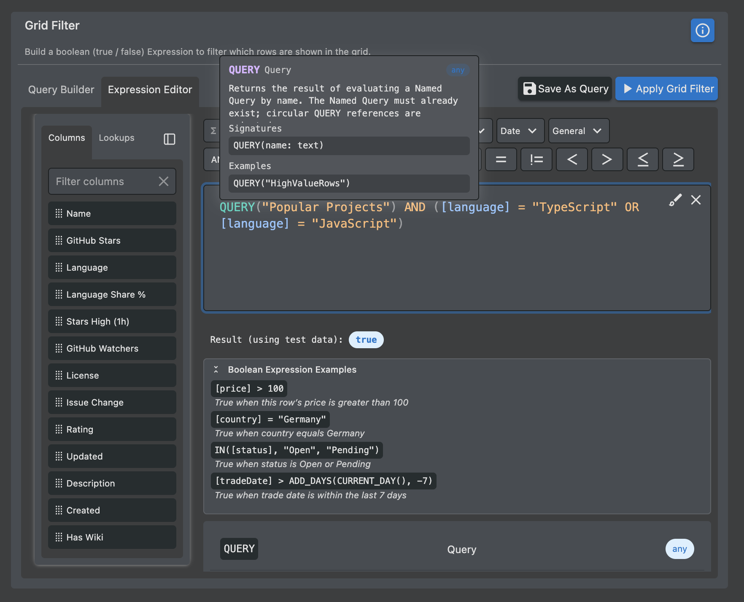Image resolution: width=744 pixels, height=602 pixels.
Task: Select the Description column item
Action: pyautogui.click(x=112, y=483)
